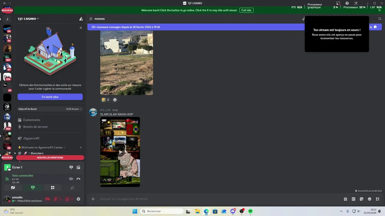Open taskbar weather widget 17°C
The width and height of the screenshot is (385, 216).
(x=14, y=211)
